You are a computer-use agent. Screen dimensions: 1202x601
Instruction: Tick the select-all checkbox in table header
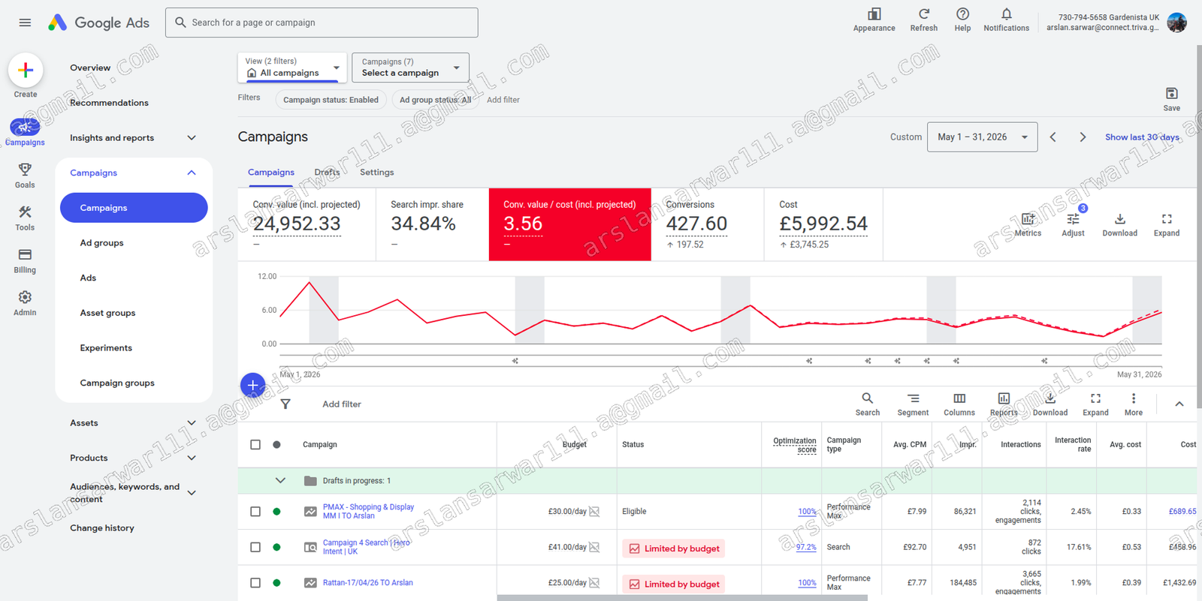tap(255, 444)
